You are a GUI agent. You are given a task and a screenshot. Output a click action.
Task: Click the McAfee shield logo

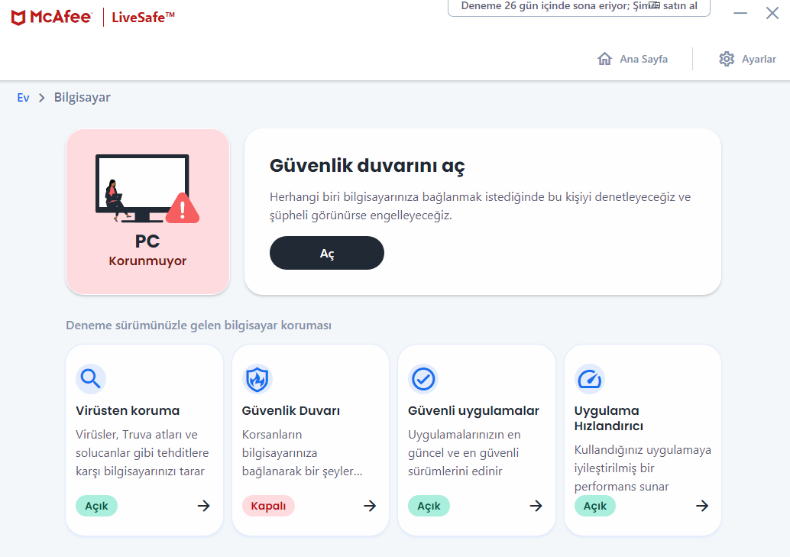click(x=18, y=18)
